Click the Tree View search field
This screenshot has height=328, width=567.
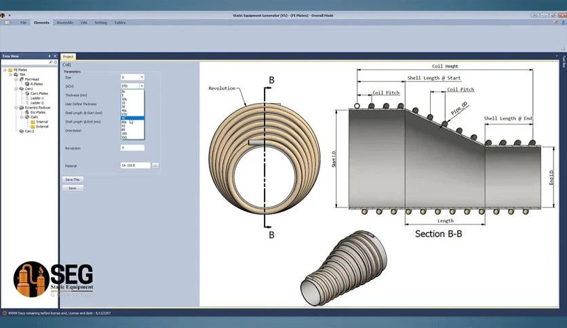click(x=24, y=62)
